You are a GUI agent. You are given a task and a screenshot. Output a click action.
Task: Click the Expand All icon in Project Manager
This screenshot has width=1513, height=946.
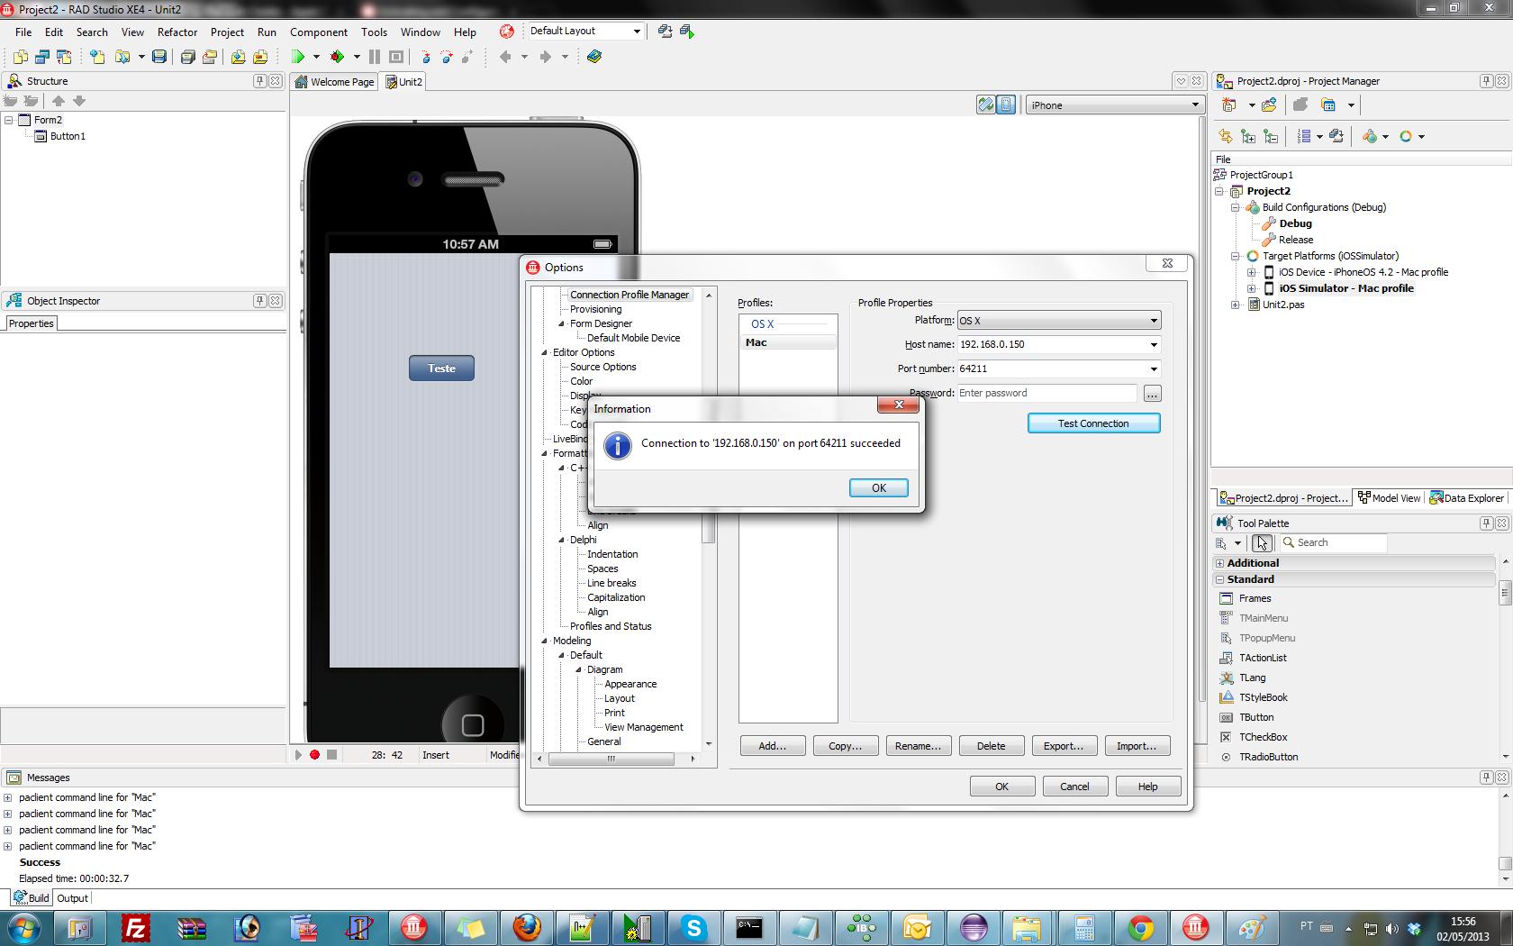pos(1248,136)
